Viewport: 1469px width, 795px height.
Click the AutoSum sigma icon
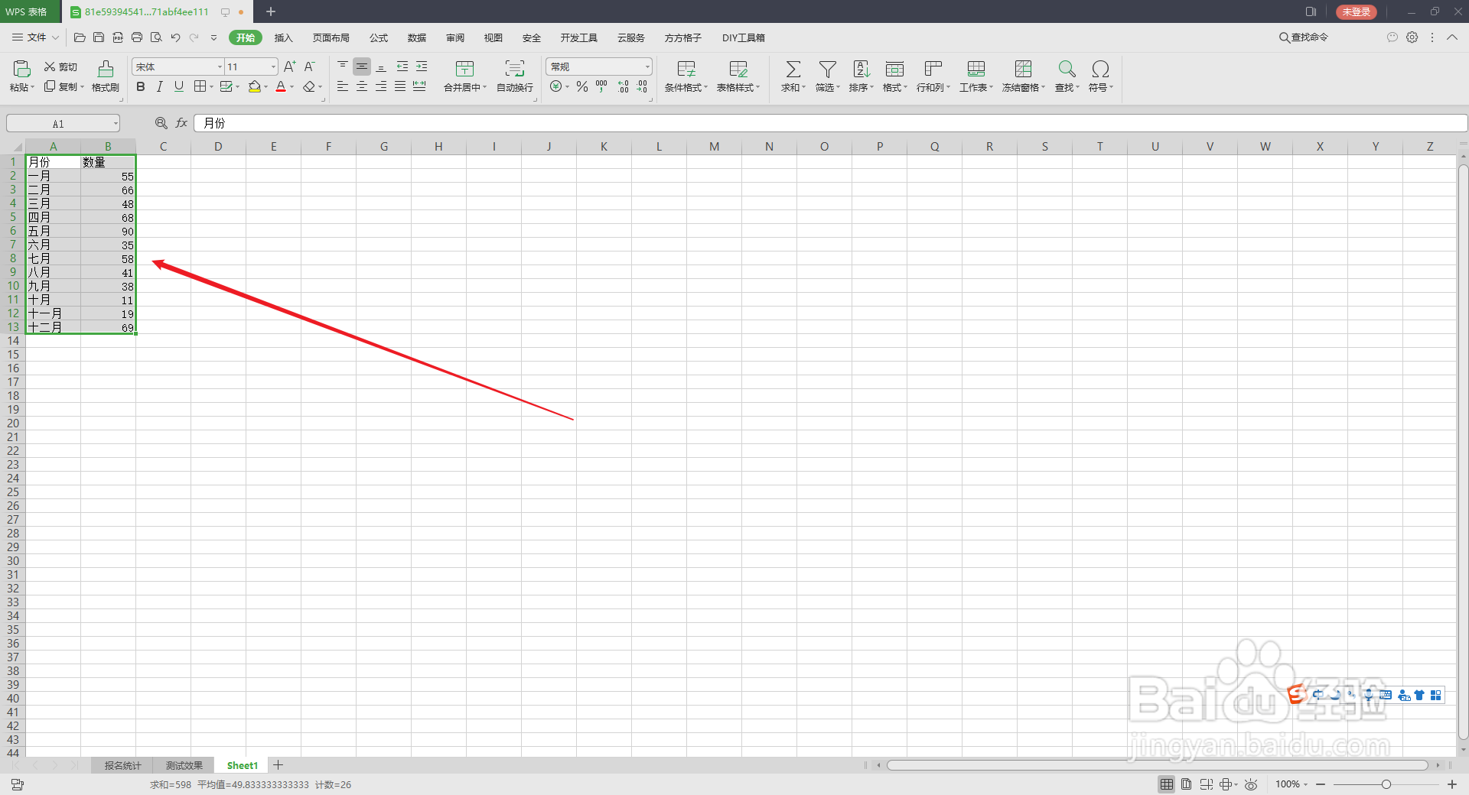coord(793,69)
